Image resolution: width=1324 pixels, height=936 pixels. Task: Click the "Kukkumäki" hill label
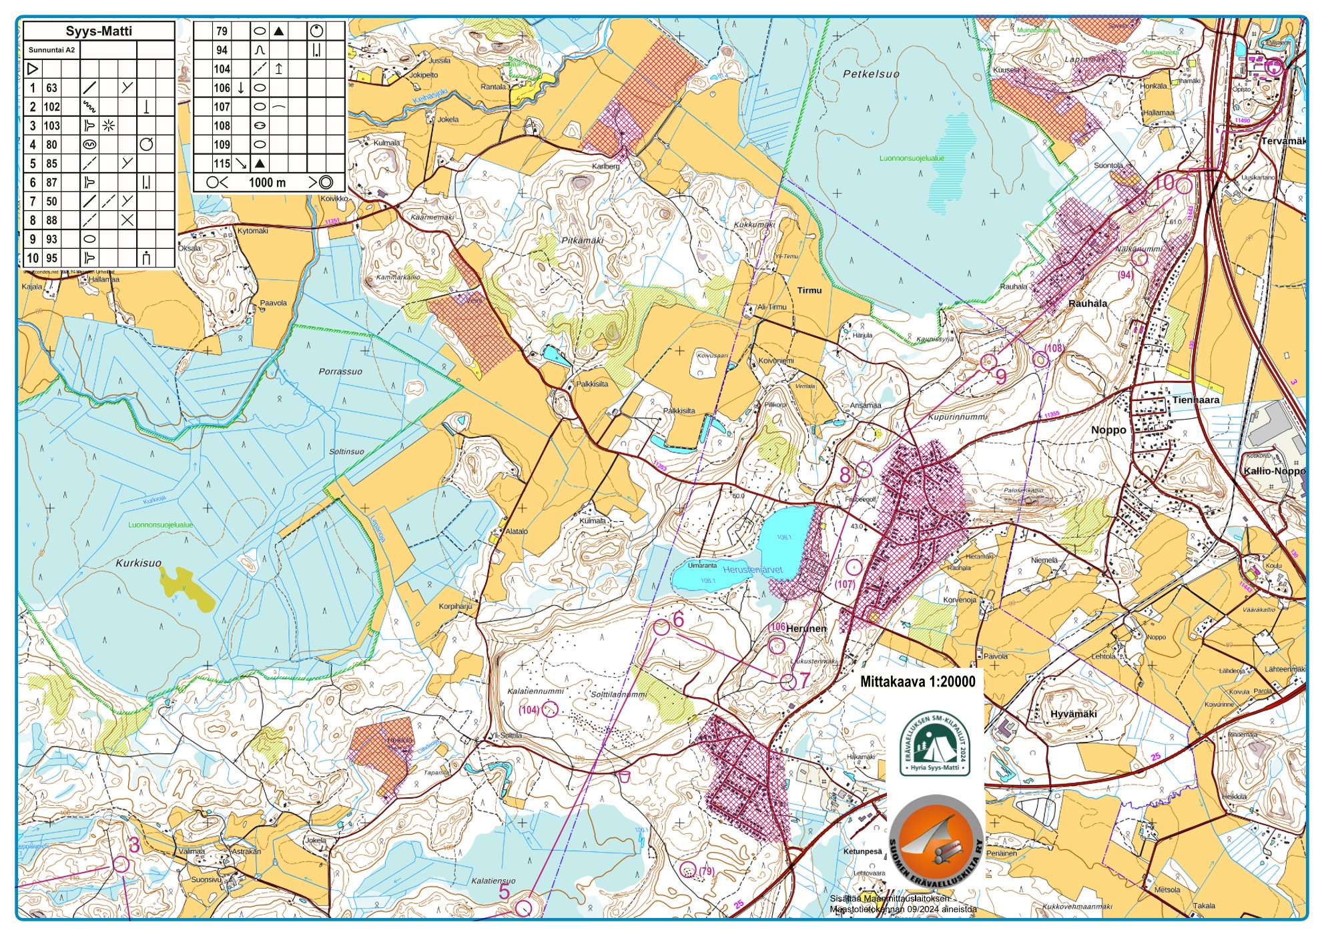tap(754, 225)
